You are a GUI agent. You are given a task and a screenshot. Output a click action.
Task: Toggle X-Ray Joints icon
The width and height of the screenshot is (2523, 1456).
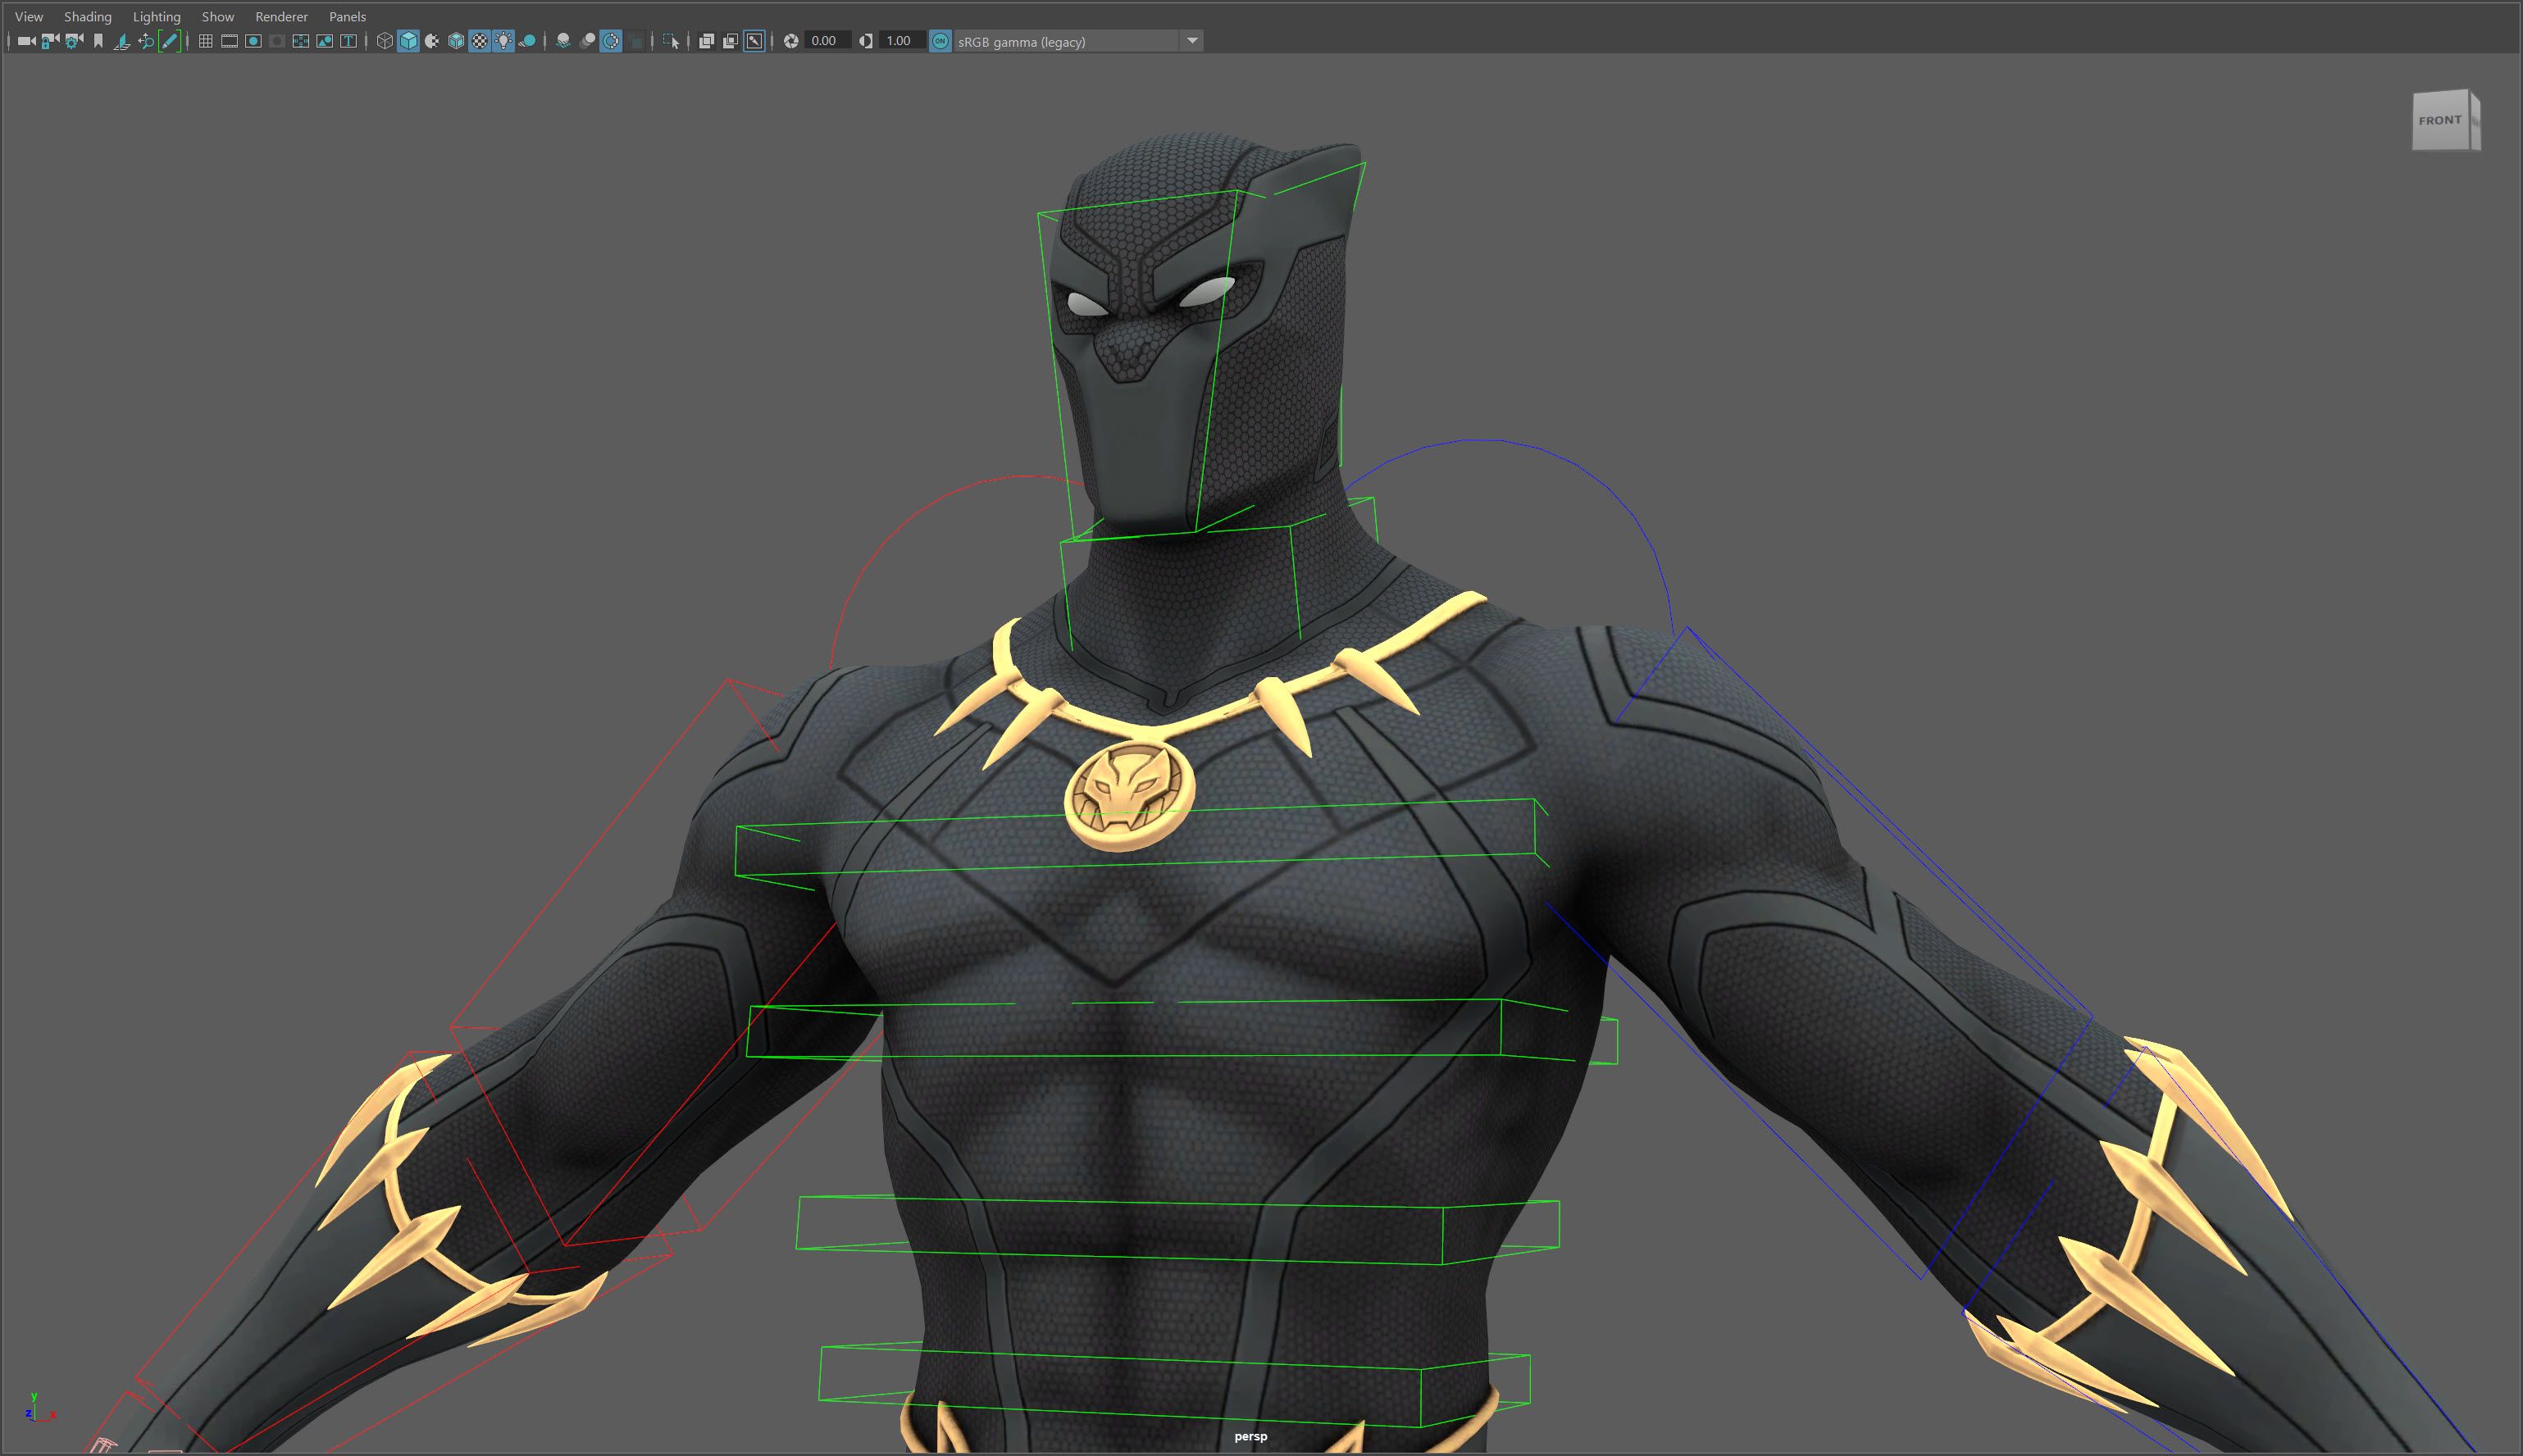[755, 41]
